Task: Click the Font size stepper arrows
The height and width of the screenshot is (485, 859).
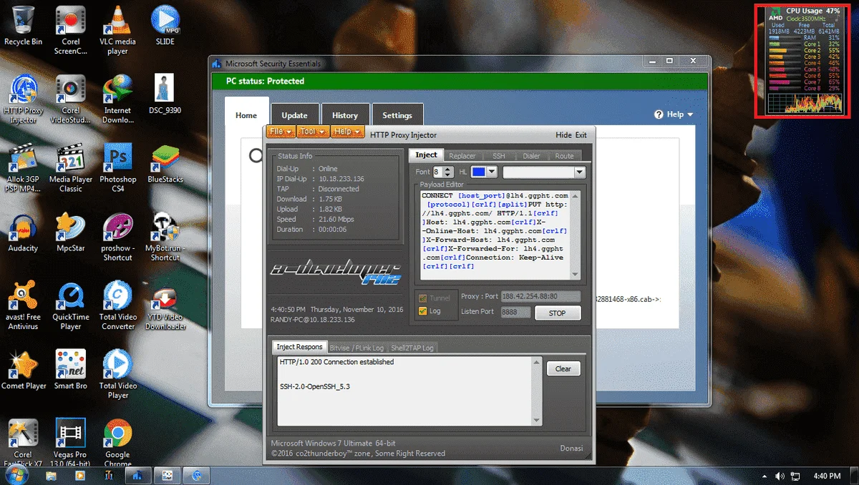Action: (x=448, y=172)
